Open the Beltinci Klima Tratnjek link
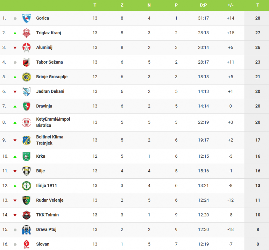This screenshot has height=250, width=269. [50, 140]
